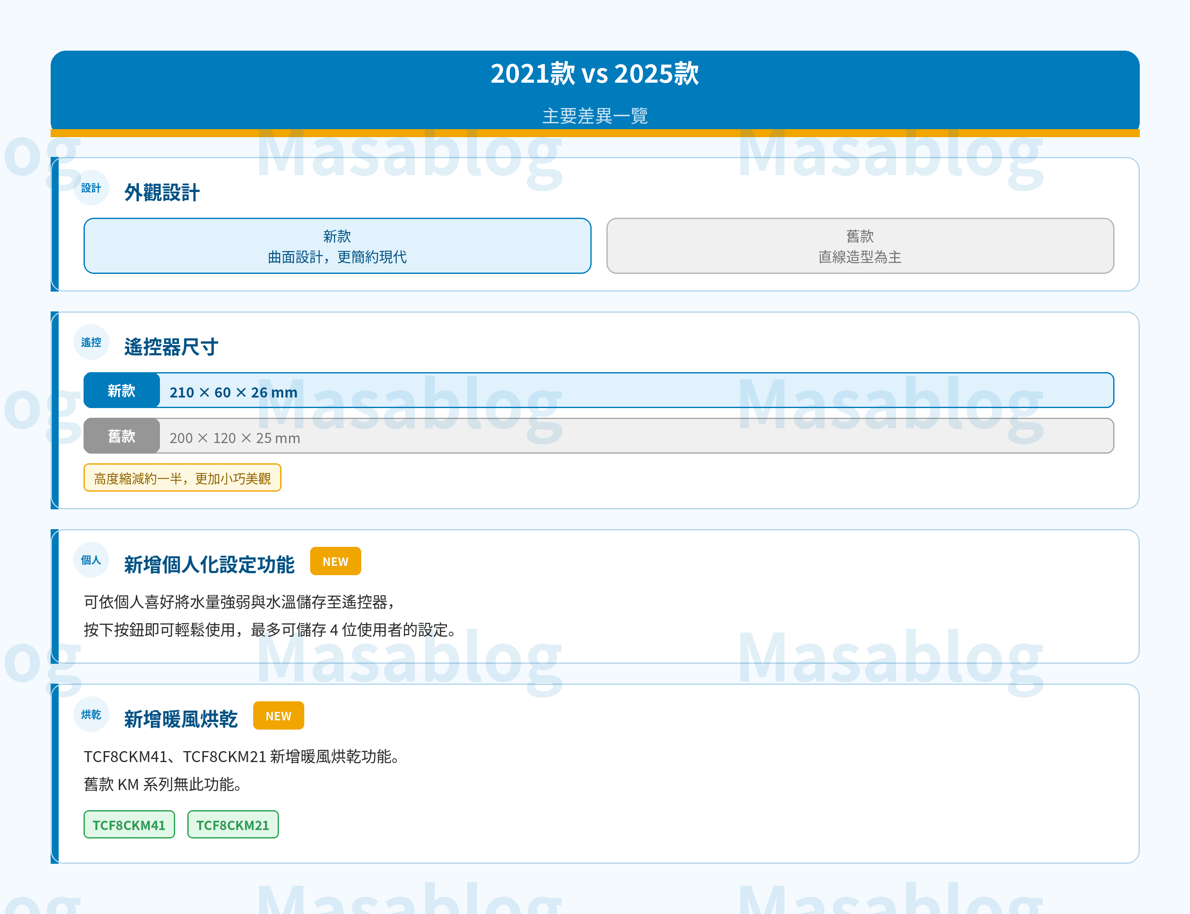Select the TCF8CKM21 model tag
This screenshot has height=914, width=1190.
coord(233,824)
